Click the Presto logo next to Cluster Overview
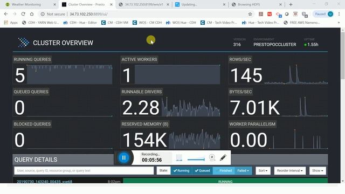The image size is (345, 194). pyautogui.click(x=23, y=42)
